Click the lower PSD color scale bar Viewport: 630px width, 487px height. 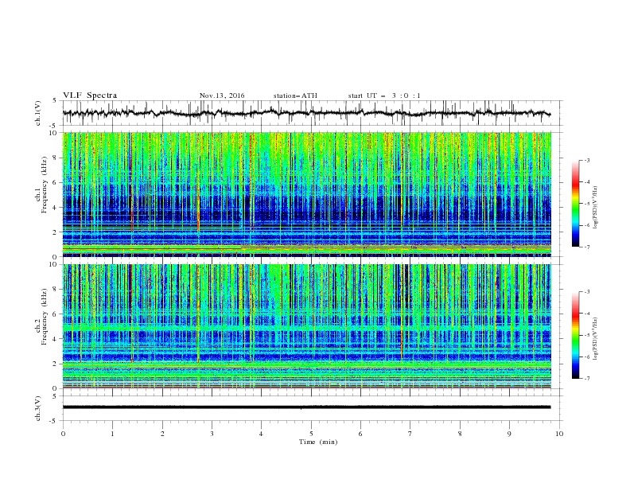point(575,335)
